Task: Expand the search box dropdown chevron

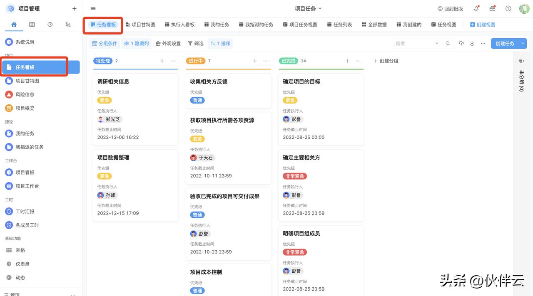Action: [436, 43]
